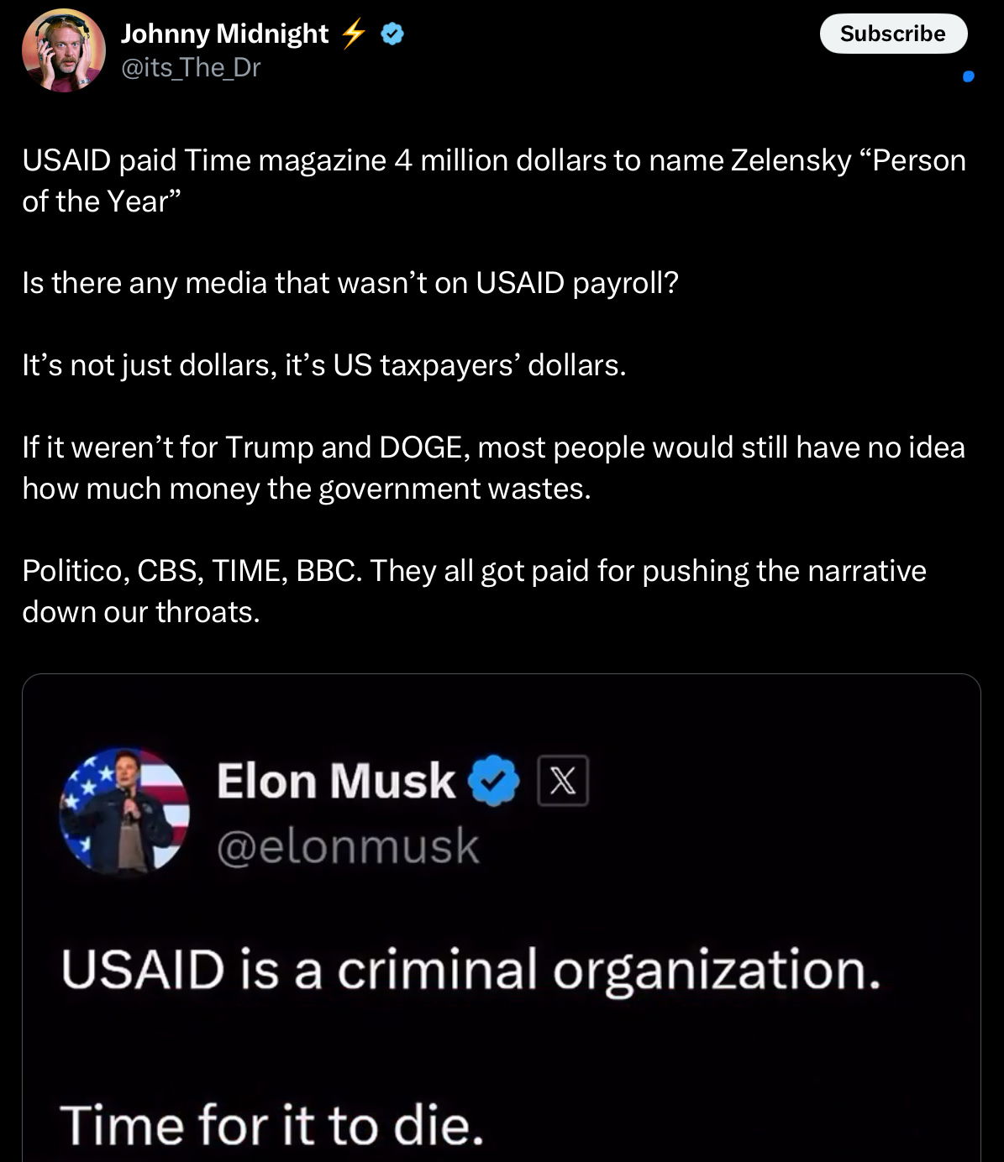
Task: Click the Johnny Midnight display name
Action: [x=224, y=34]
